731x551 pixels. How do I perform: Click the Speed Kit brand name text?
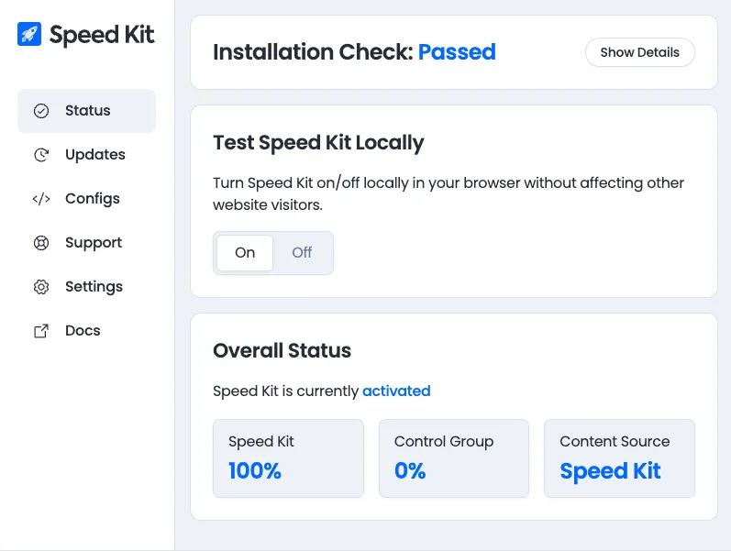click(x=102, y=35)
